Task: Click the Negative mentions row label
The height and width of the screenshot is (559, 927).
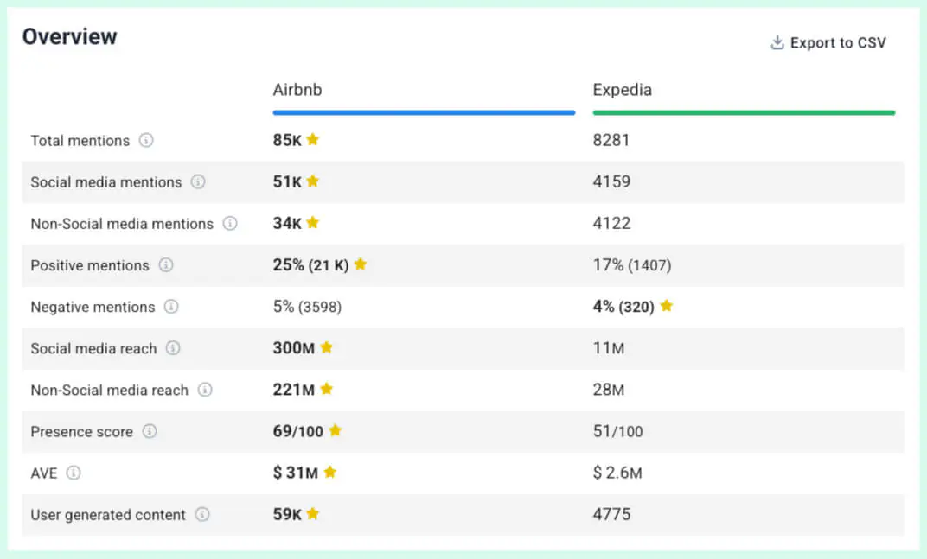Action: click(93, 308)
